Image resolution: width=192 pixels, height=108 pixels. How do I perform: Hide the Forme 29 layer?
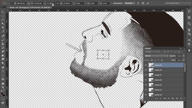coord(146,65)
